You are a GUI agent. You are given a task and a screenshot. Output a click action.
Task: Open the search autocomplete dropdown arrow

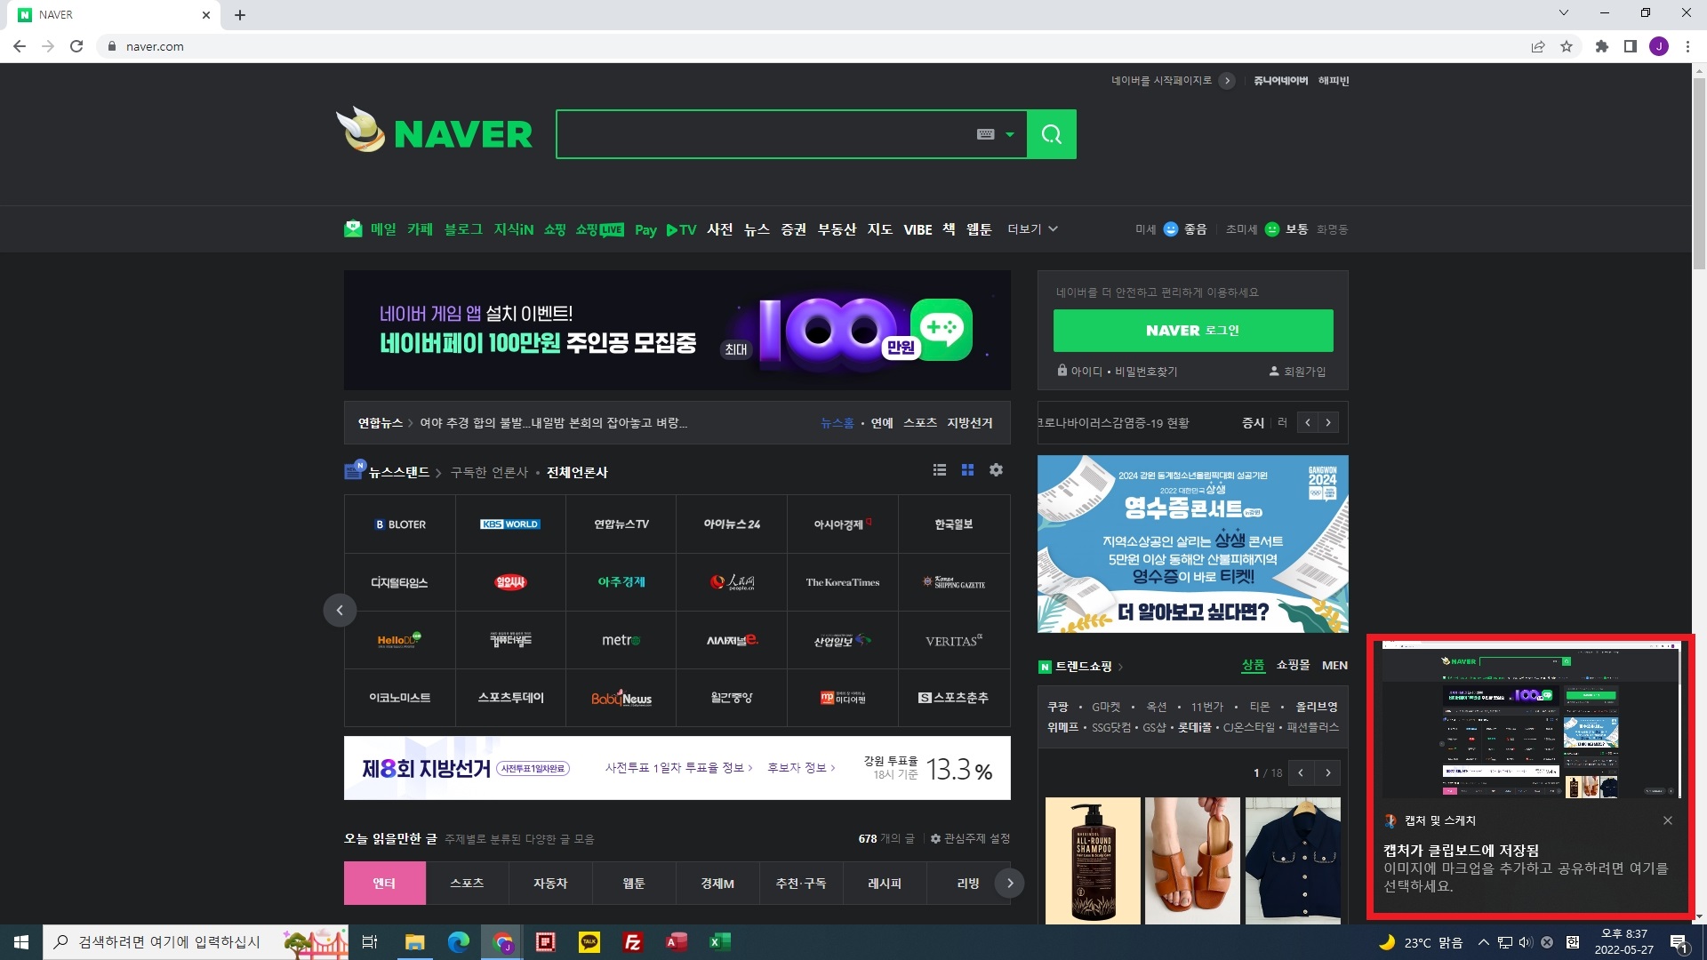(x=1009, y=134)
